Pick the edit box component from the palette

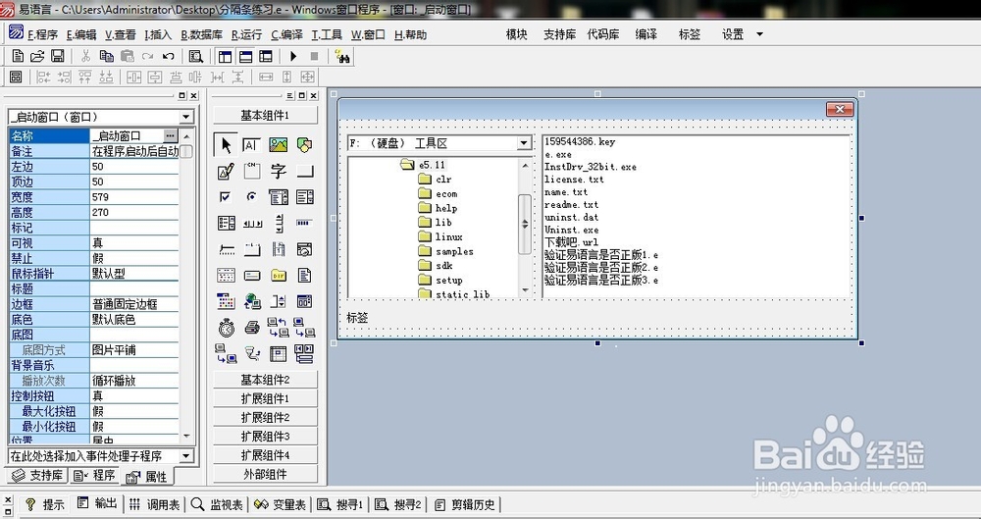pos(251,145)
